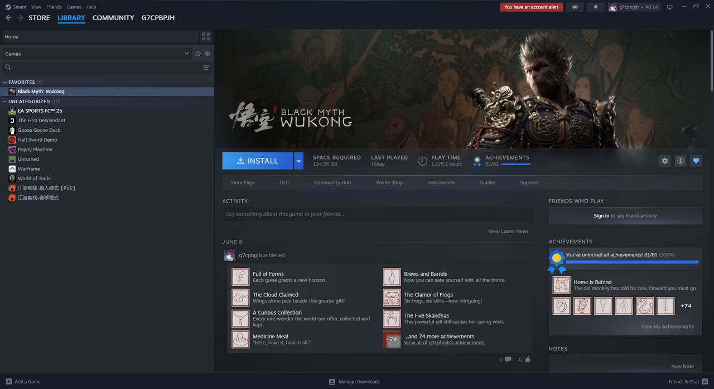This screenshot has height=389, width=714.
Task: Open advanced filter options icon
Action: [x=206, y=68]
